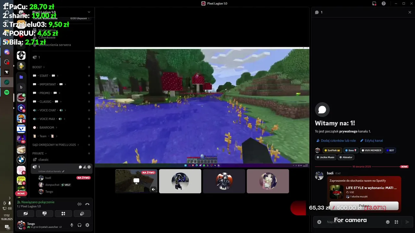Open the emoji picker in the chat box
The height and width of the screenshot is (233, 415).
388,222
